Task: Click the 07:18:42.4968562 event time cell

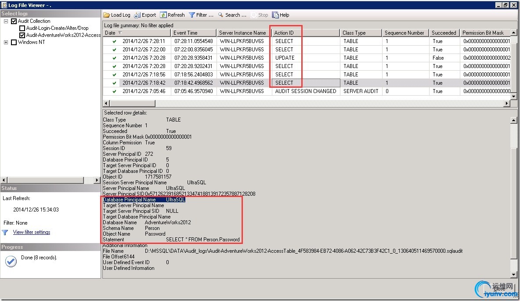Action: pos(194,83)
